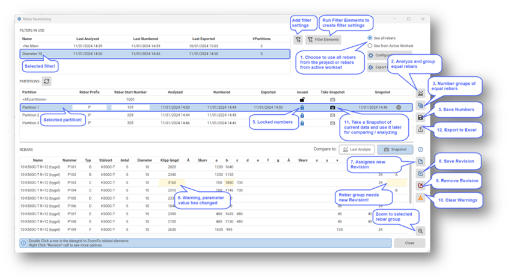511x279 pixels.
Task: Sort by the Klipp längd column header
Action: pyautogui.click(x=170, y=160)
